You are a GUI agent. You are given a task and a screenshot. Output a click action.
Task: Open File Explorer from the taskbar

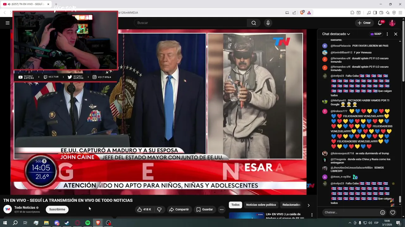tap(46, 223)
